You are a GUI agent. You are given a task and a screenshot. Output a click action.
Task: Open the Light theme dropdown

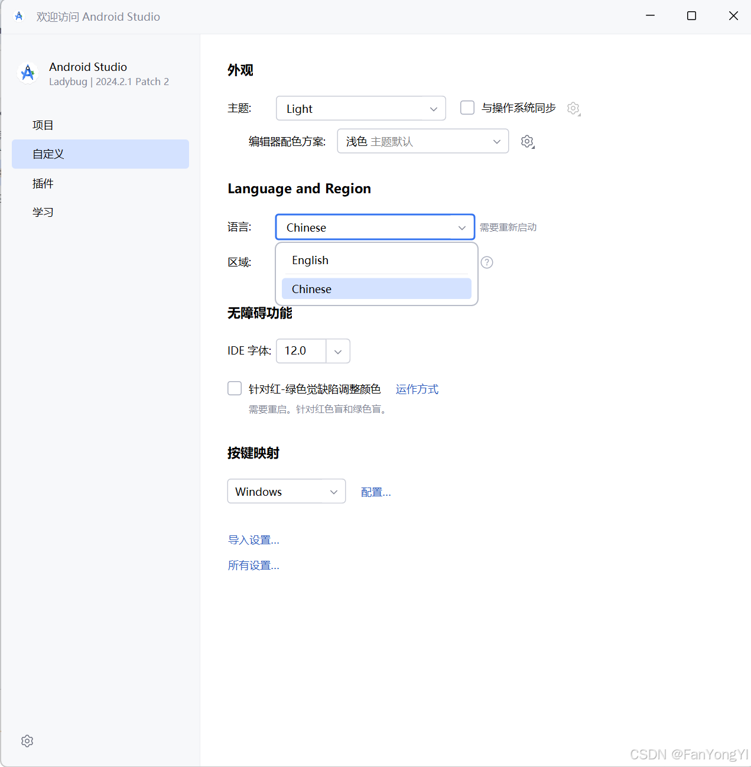click(x=361, y=109)
